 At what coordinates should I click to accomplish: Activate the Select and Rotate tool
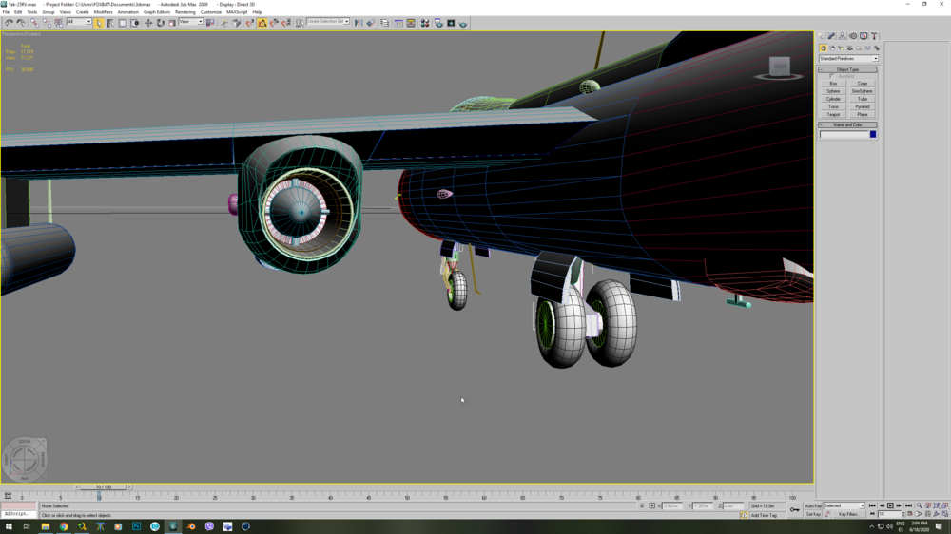[x=160, y=23]
